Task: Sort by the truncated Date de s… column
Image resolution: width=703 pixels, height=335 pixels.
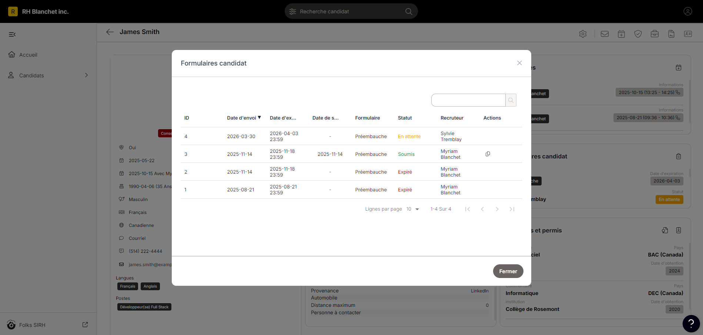Action: click(x=325, y=118)
